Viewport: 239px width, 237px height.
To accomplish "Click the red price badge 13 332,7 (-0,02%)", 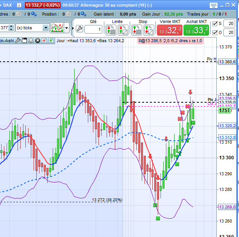I will 43,5.
